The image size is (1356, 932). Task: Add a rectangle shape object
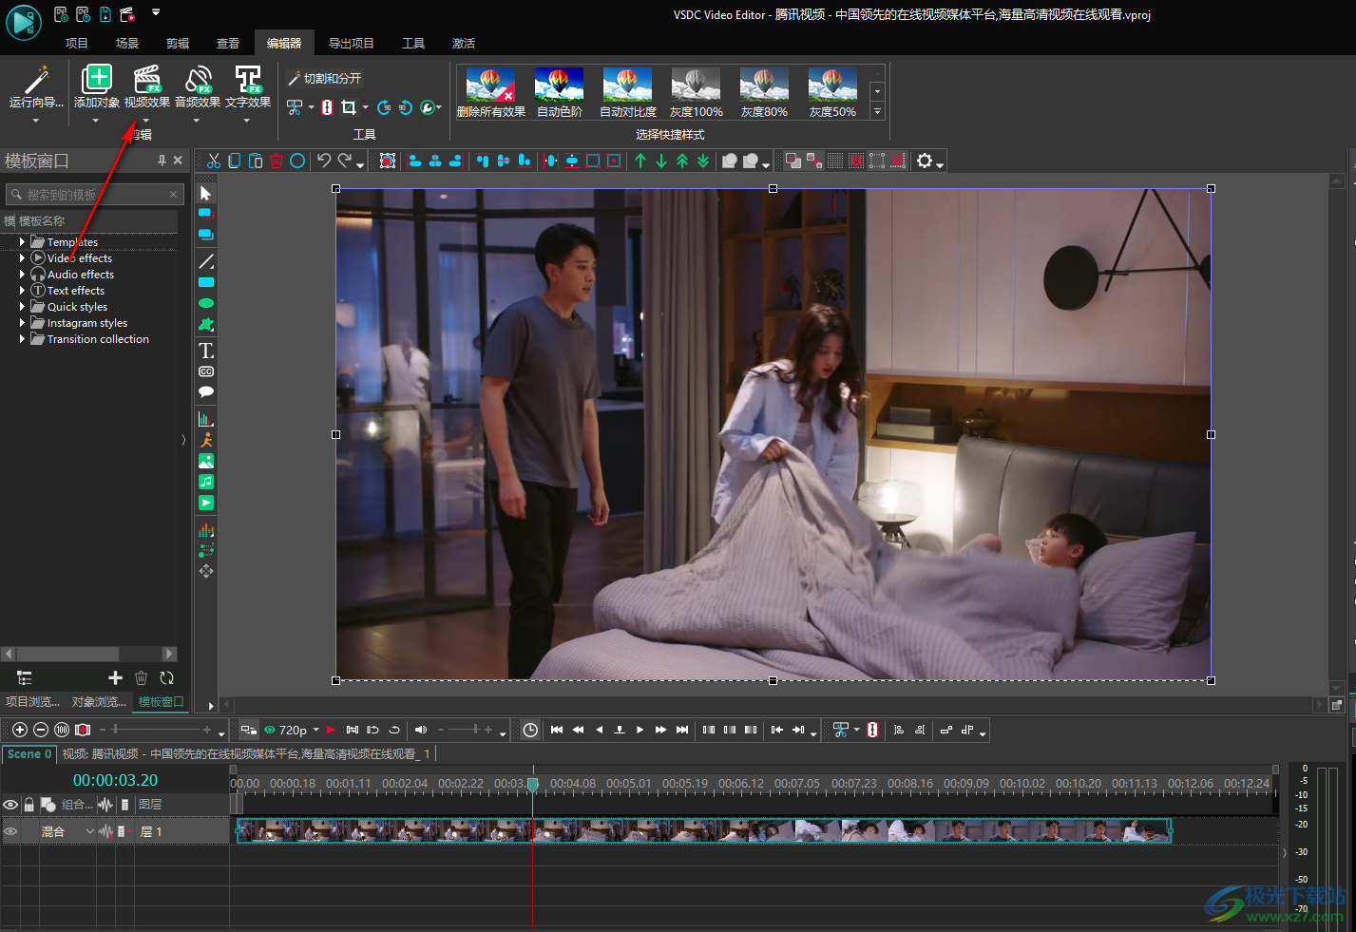click(206, 282)
